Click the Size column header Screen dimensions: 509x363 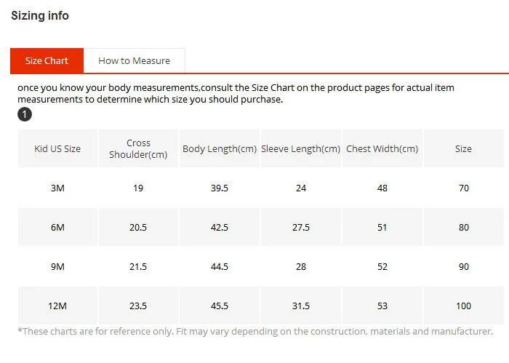[x=463, y=148]
